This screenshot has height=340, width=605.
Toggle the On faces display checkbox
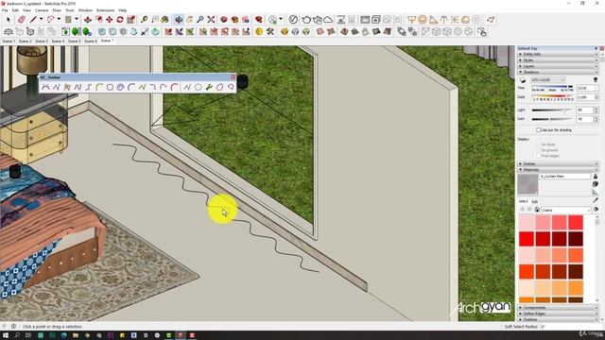[x=539, y=144]
